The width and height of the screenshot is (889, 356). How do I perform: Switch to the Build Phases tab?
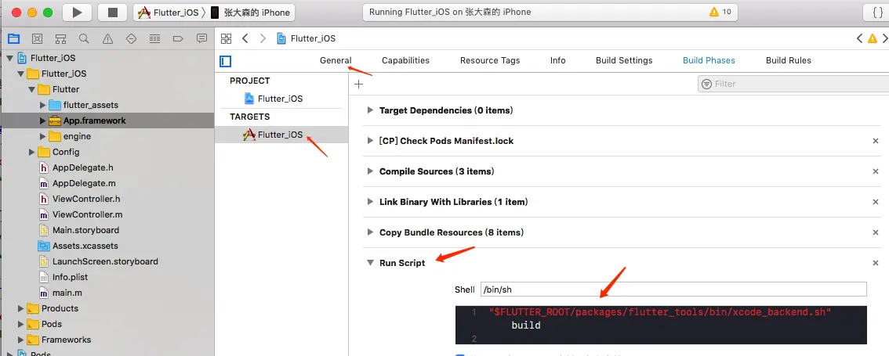click(x=709, y=60)
